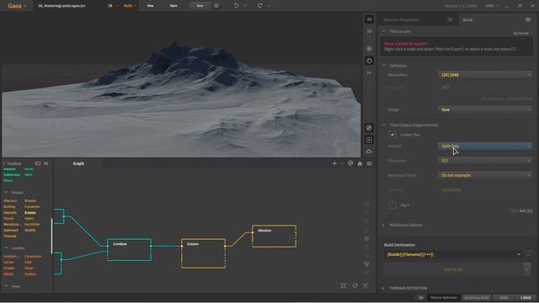Collapse the Files to save section
This screenshot has height=303, width=539.
(384, 31)
